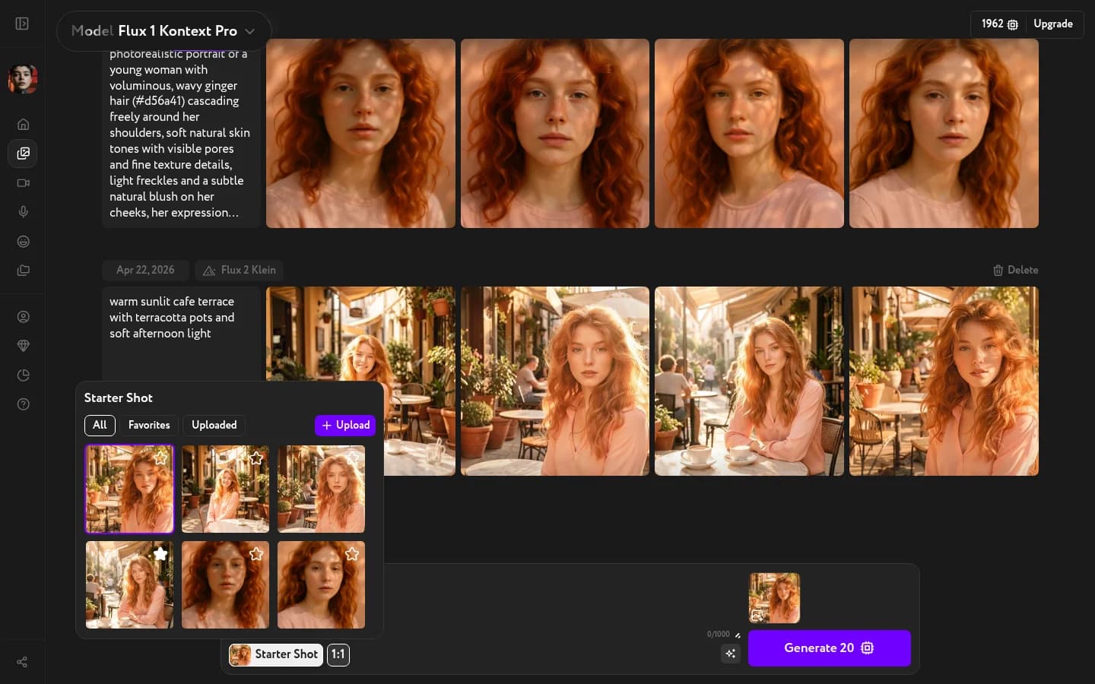Open the audio/microphone tool in sidebar
Screen dimensions: 1095x684
[x=23, y=212]
